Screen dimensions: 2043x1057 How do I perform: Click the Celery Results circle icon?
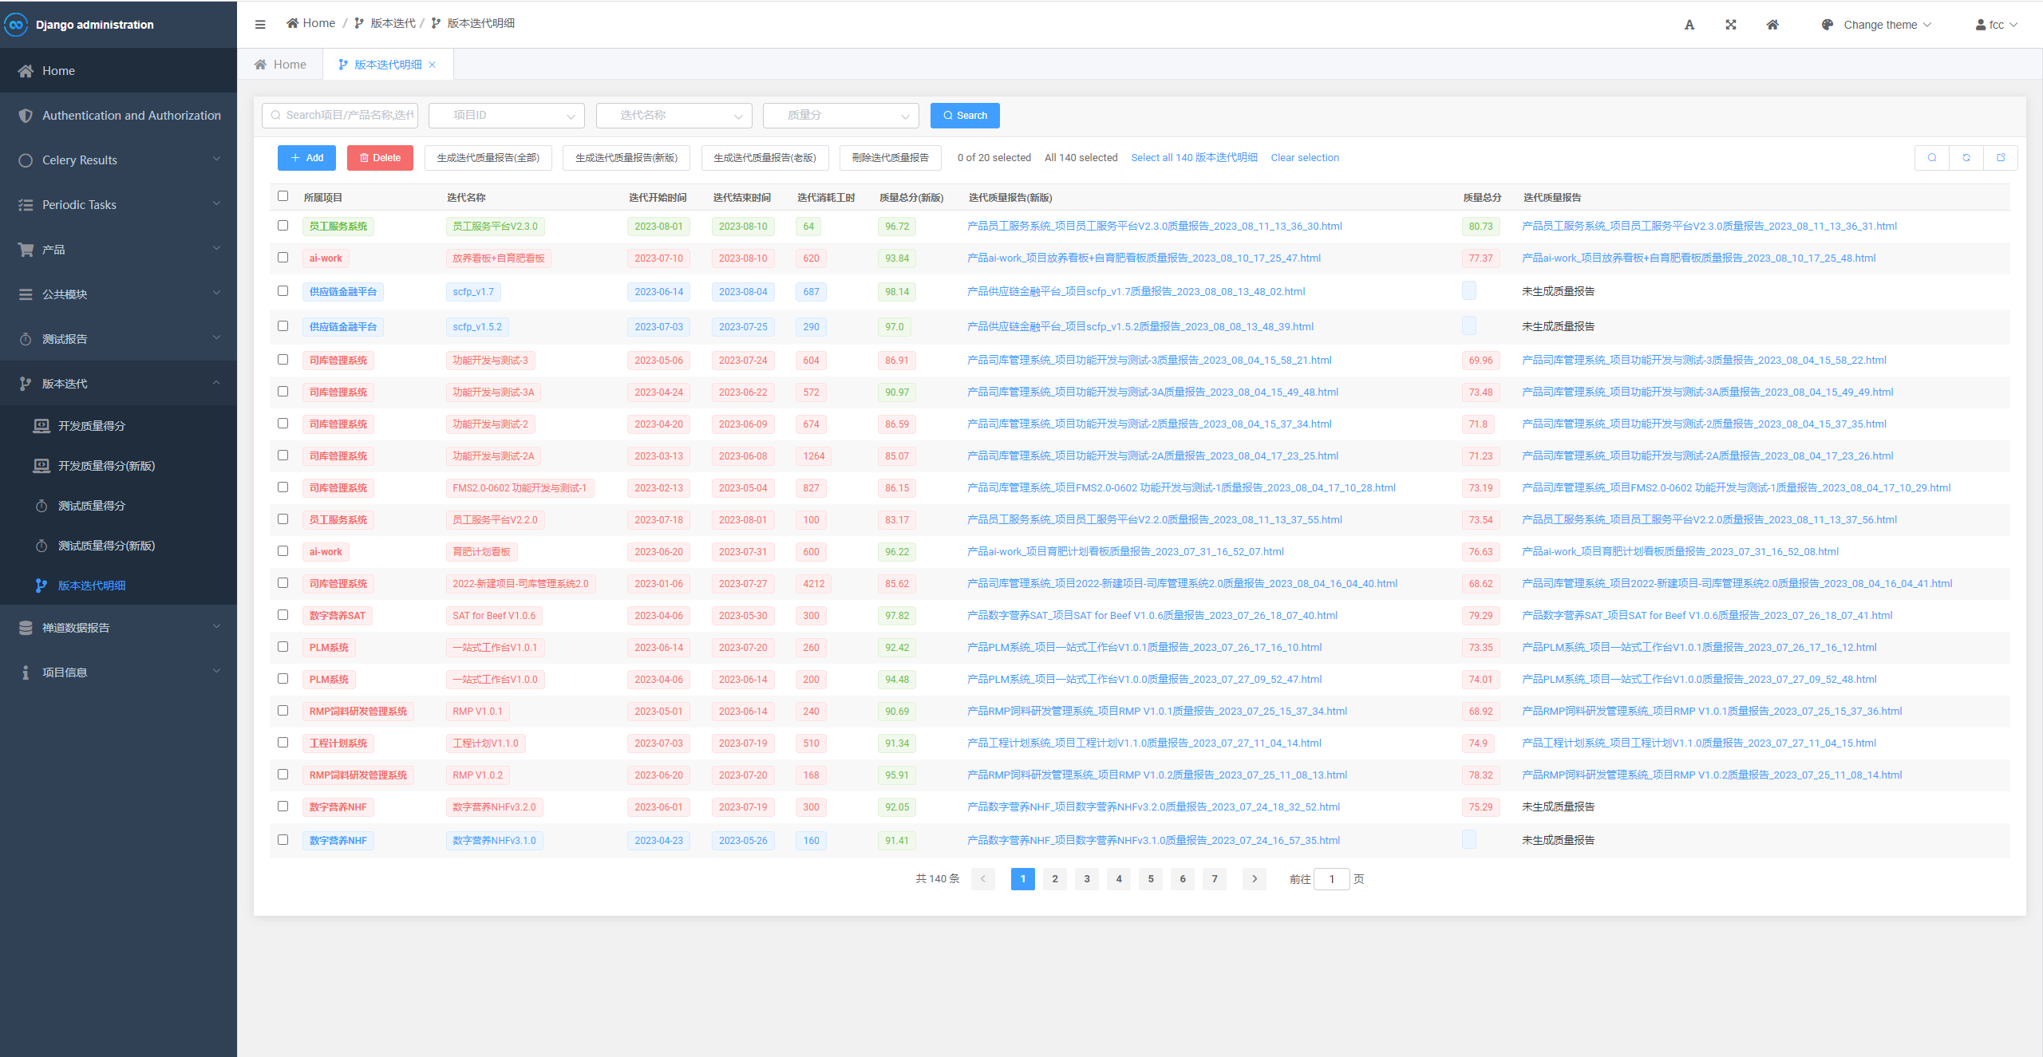(x=26, y=160)
